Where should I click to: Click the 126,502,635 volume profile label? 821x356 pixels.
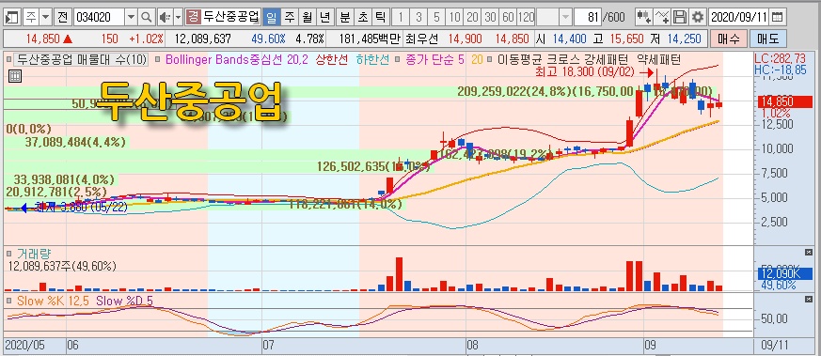point(374,167)
